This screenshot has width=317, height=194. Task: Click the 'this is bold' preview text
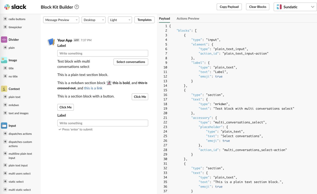coord(121,83)
